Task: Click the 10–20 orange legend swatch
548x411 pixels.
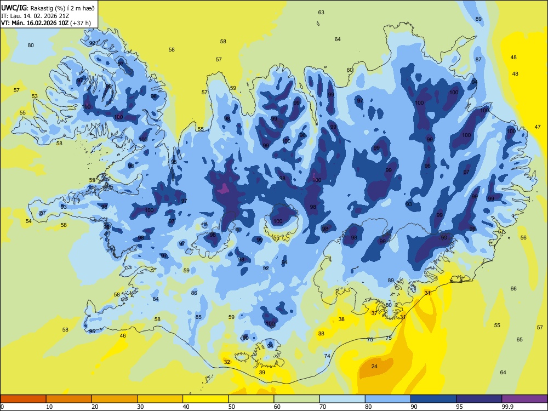Action: pyautogui.click(x=69, y=399)
